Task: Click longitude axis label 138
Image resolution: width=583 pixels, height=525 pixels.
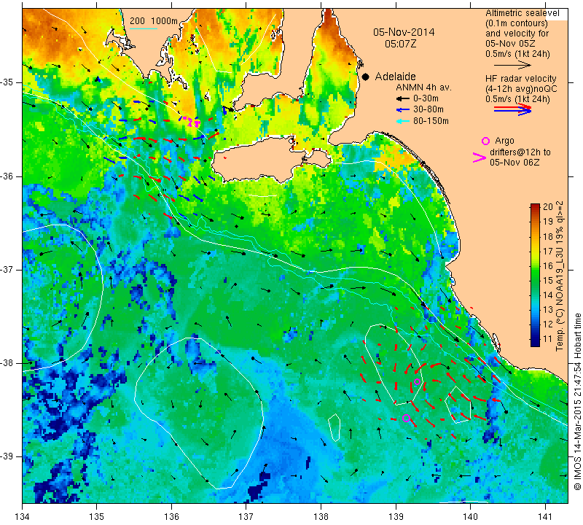Action: click(321, 516)
